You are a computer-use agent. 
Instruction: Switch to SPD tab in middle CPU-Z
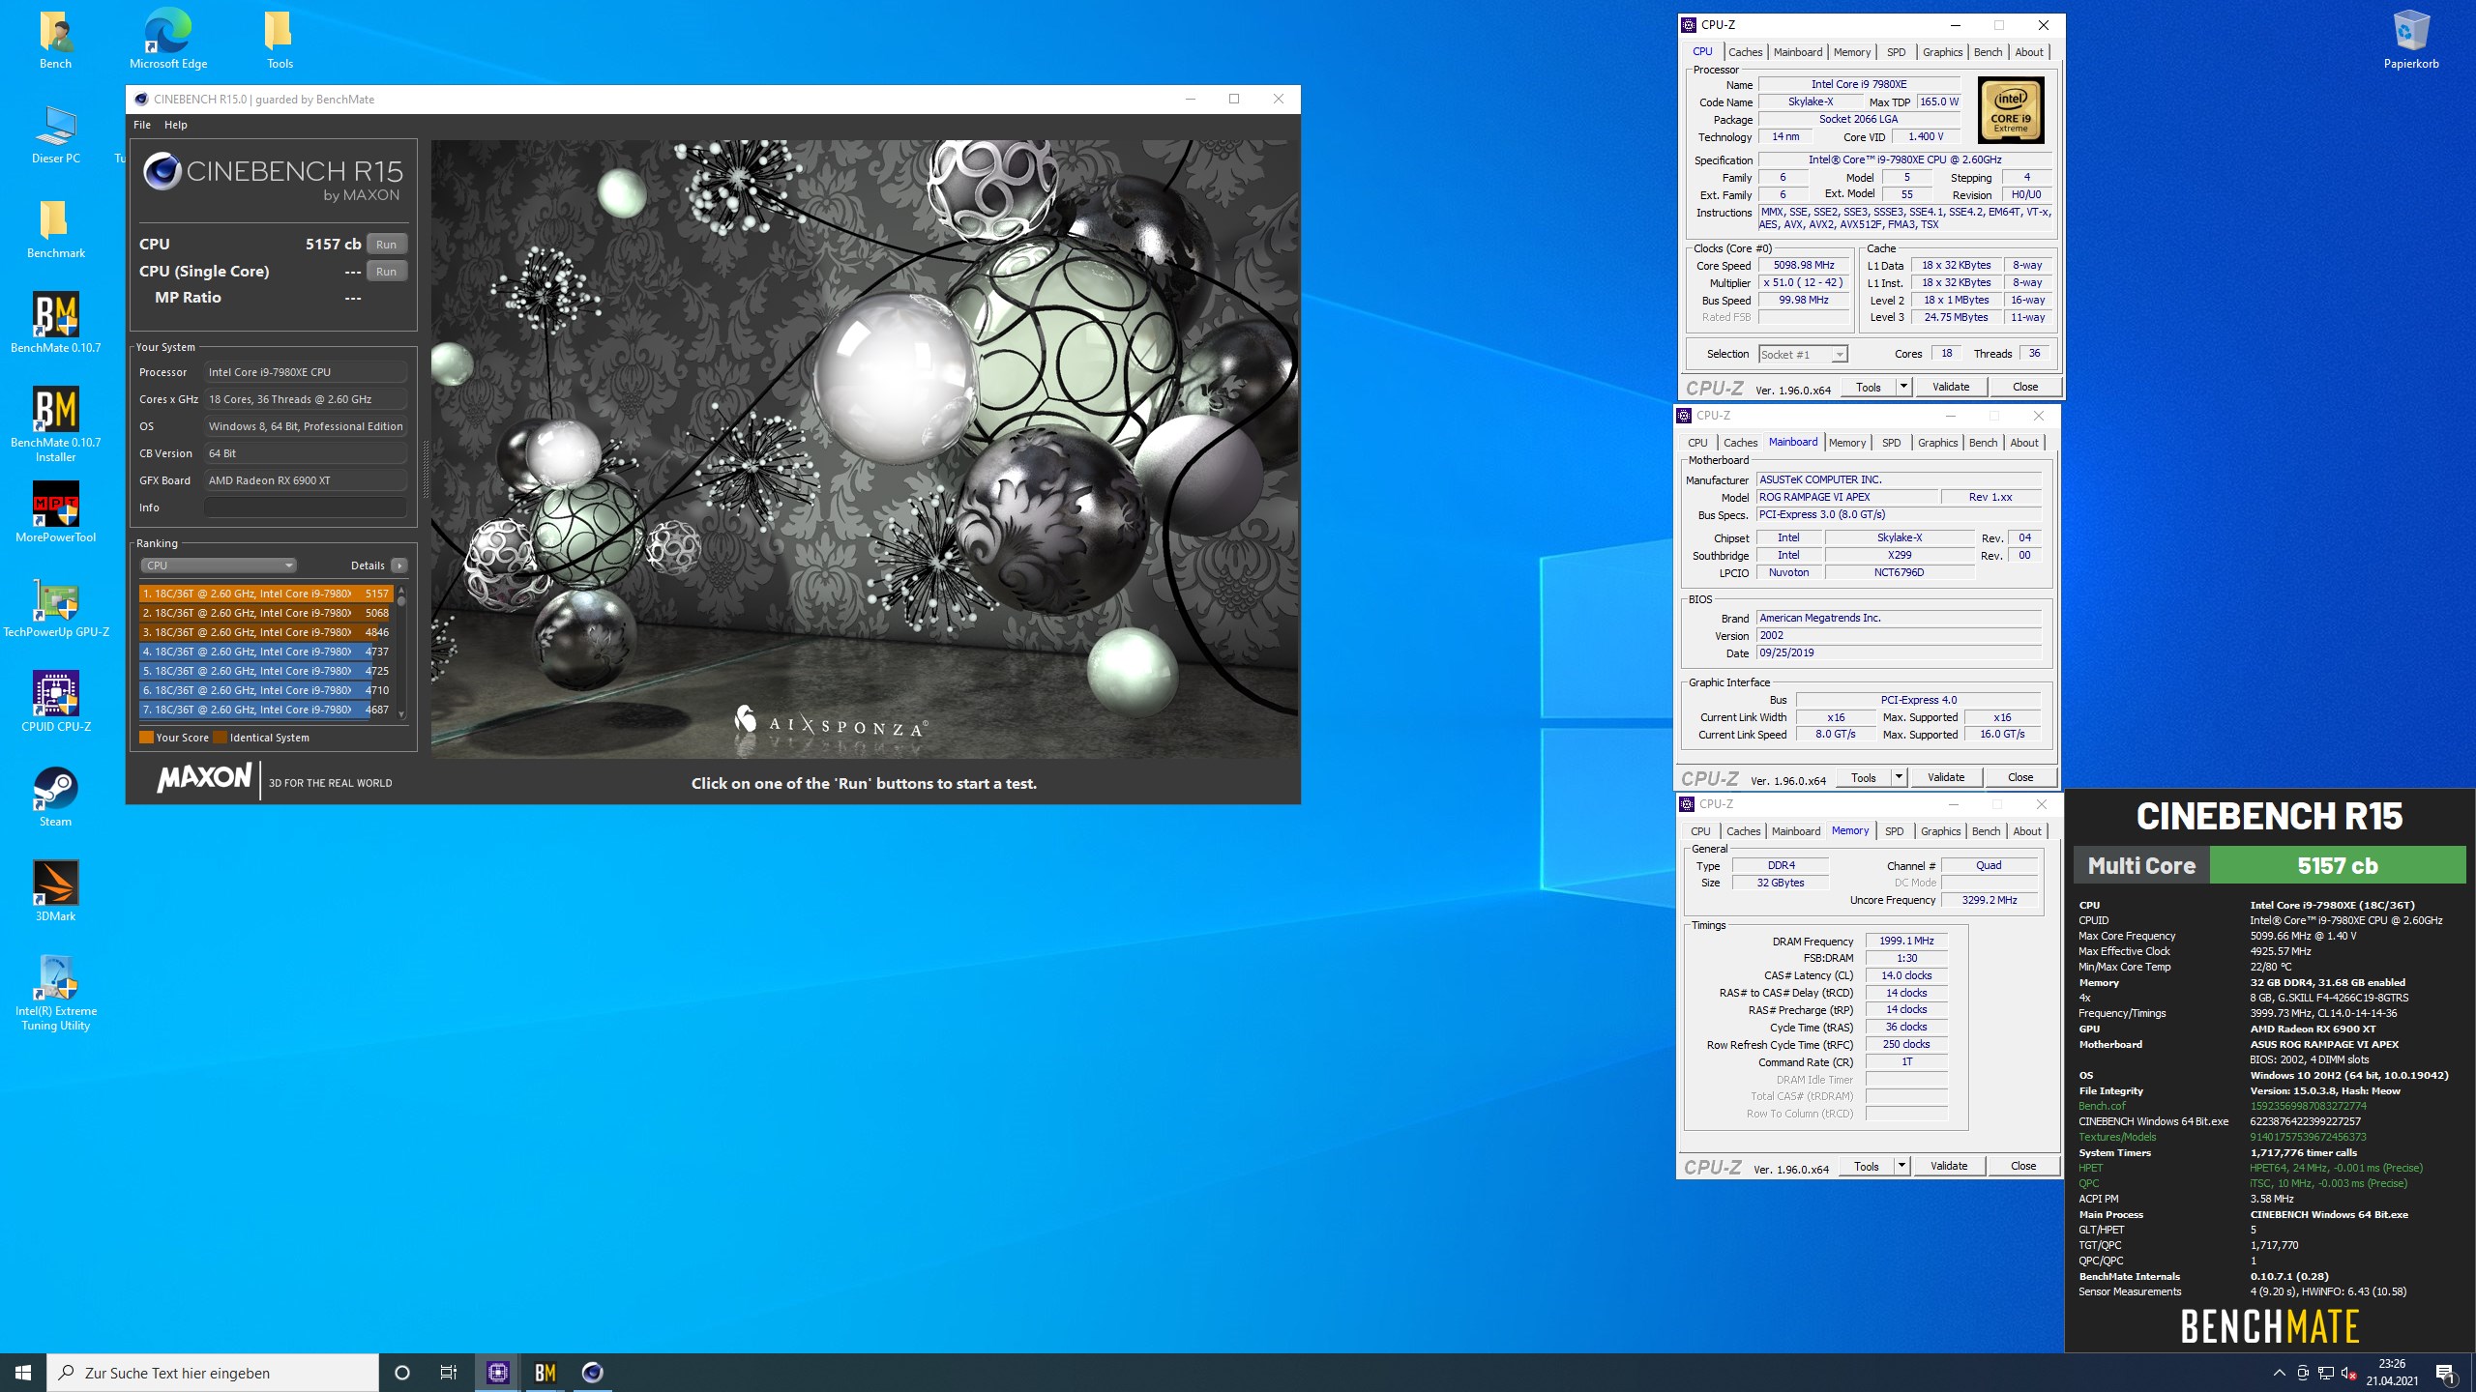1891,443
